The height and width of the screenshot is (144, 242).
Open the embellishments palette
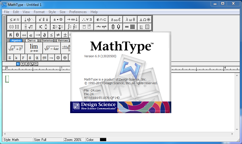pyautogui.click(x=43, y=19)
